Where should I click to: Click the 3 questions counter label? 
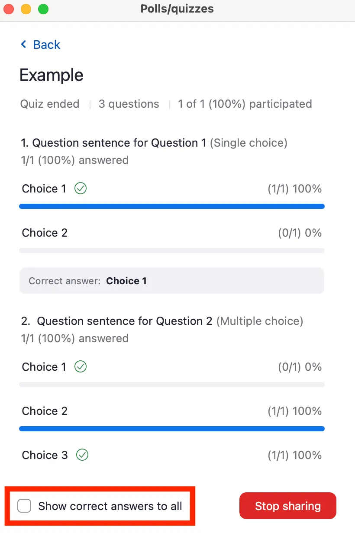(129, 104)
